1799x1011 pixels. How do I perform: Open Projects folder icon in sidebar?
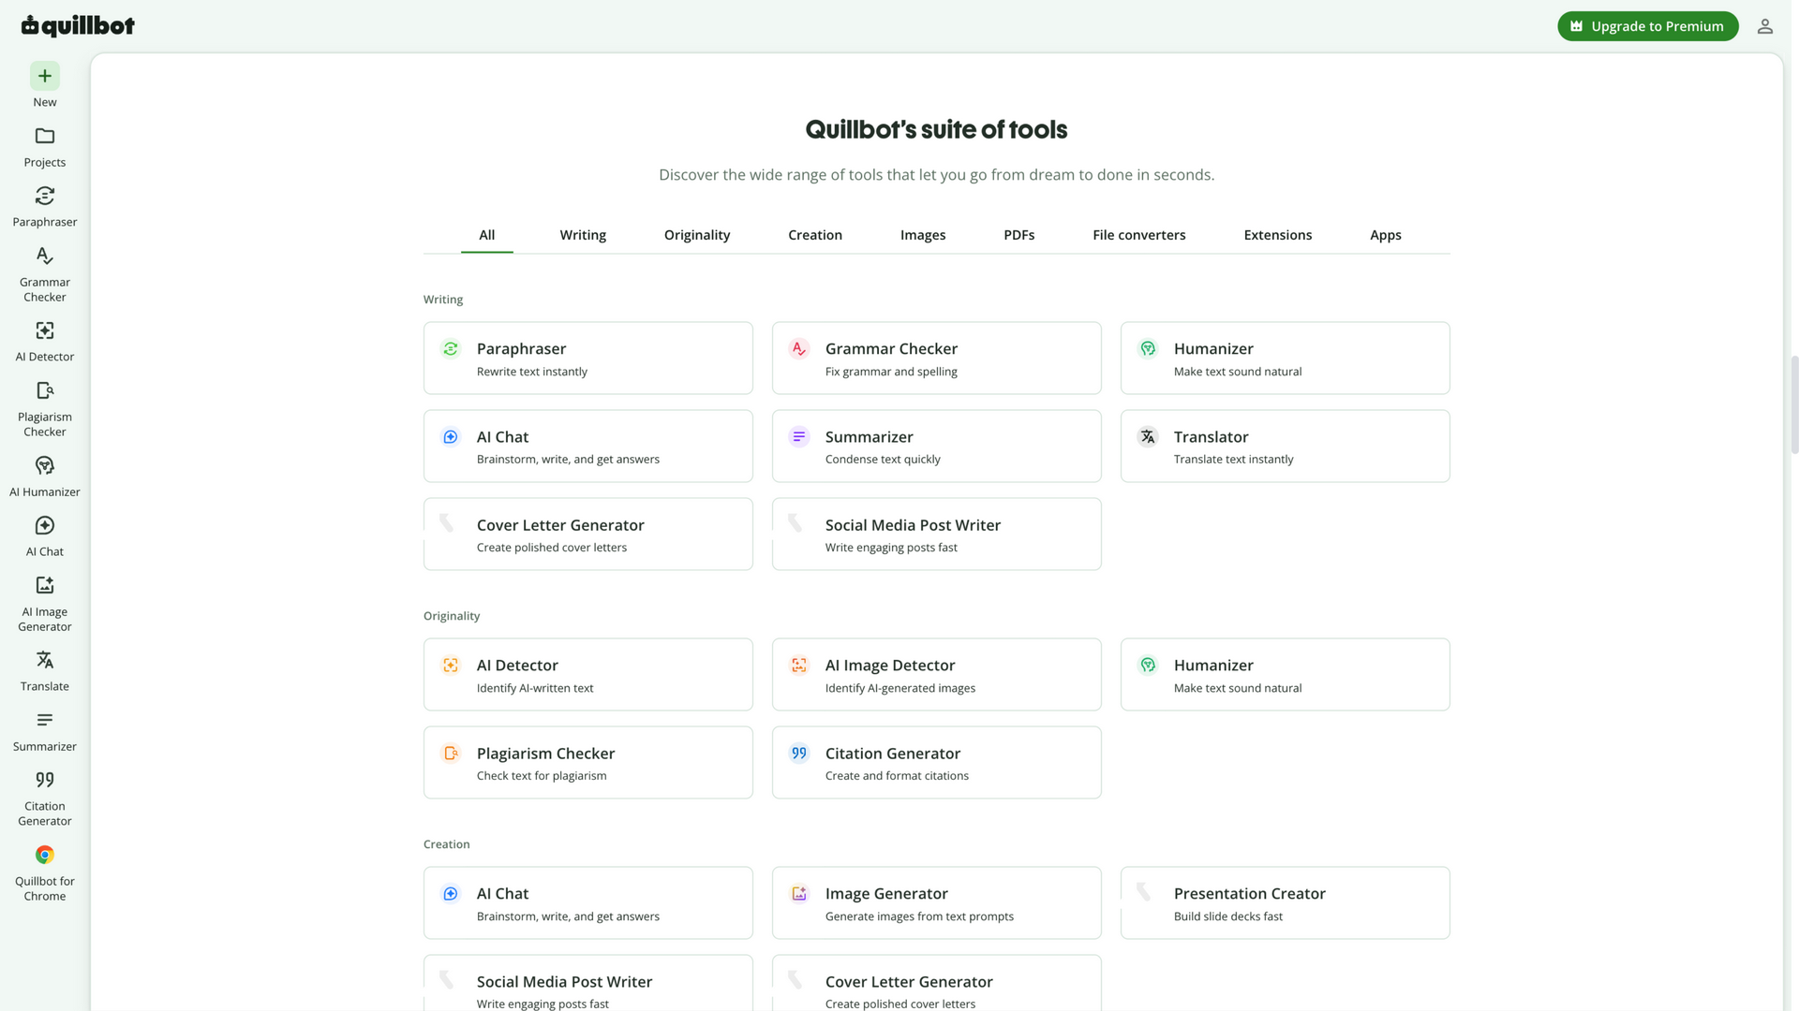44,137
